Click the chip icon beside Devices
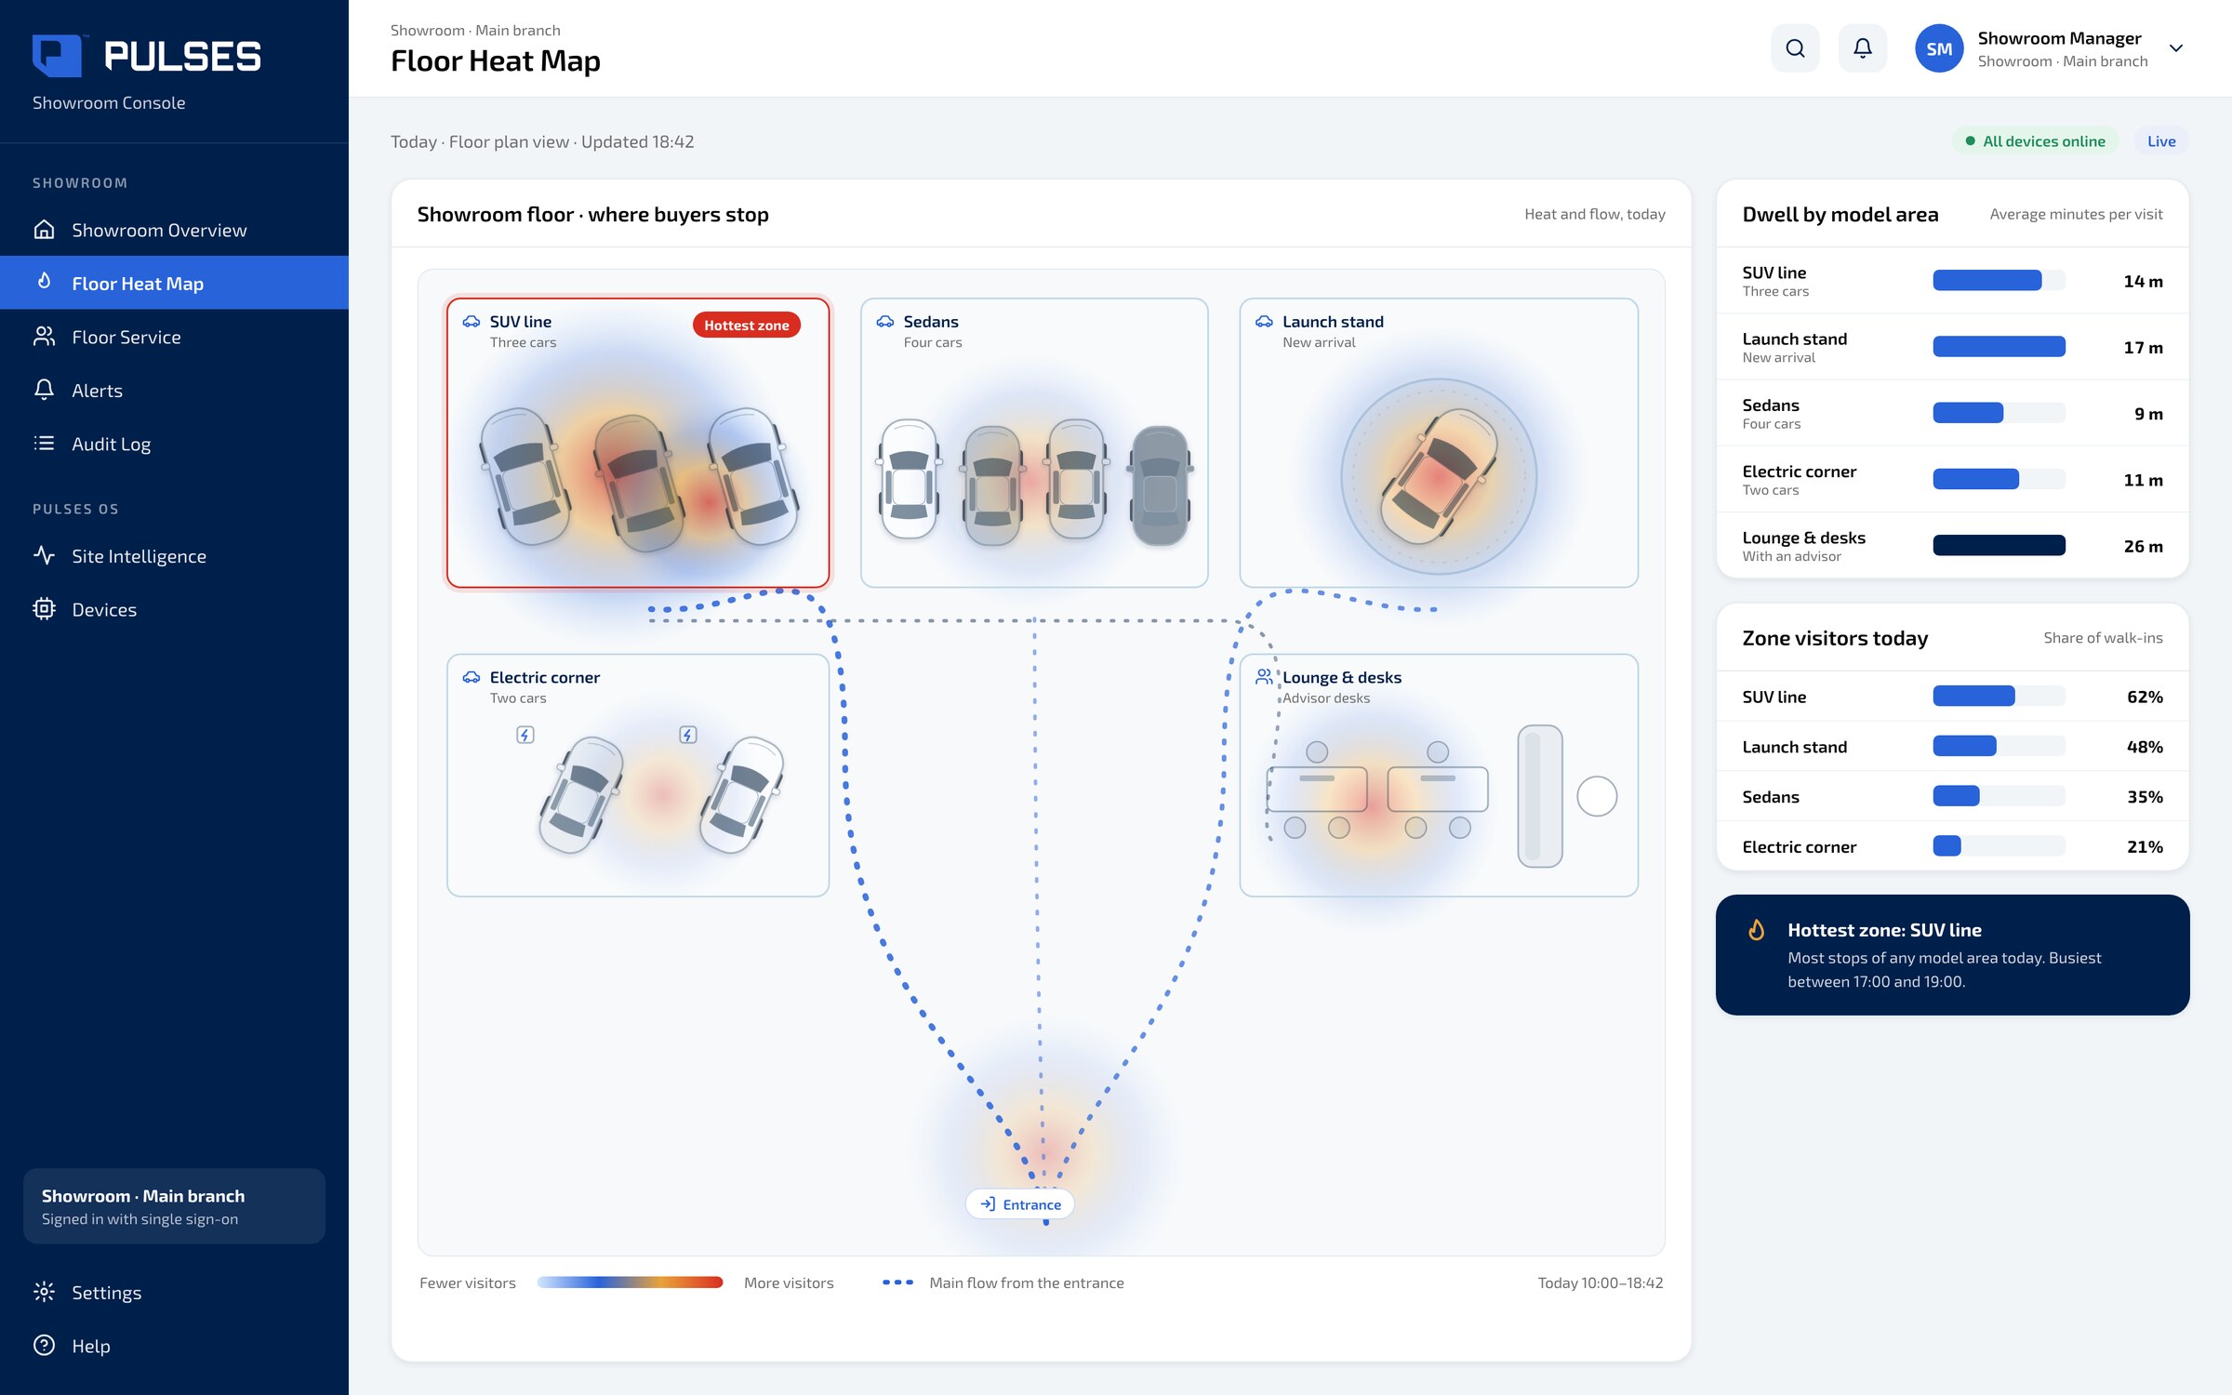2232x1395 pixels. (x=44, y=609)
